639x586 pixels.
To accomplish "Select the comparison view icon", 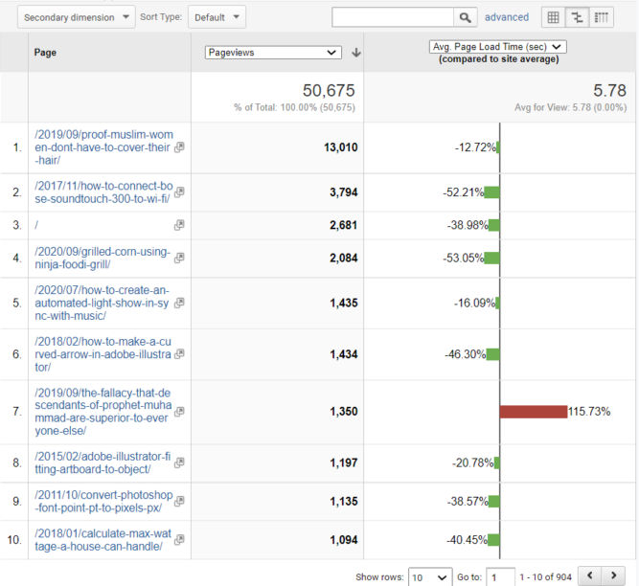I will (577, 17).
